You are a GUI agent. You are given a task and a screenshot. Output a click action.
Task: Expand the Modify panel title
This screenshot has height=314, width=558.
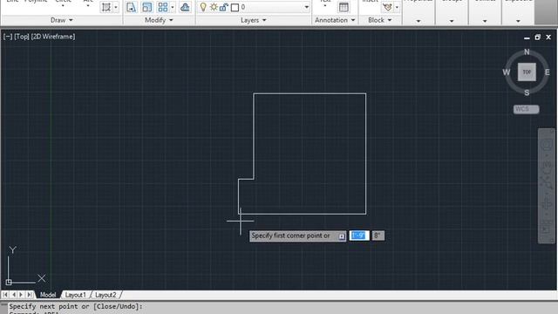point(159,20)
